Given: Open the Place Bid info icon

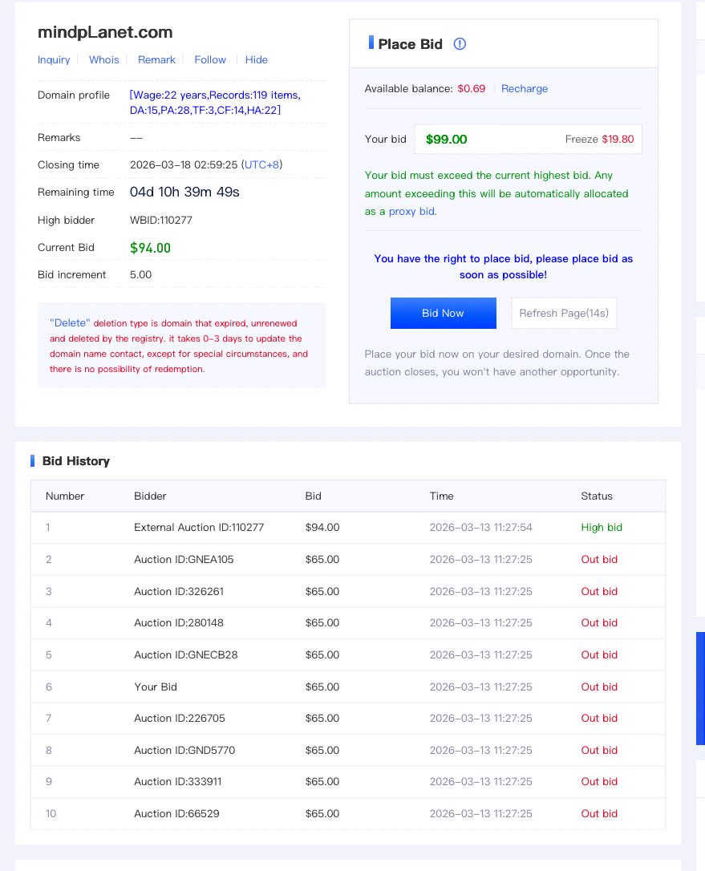Looking at the screenshot, I should [x=460, y=44].
